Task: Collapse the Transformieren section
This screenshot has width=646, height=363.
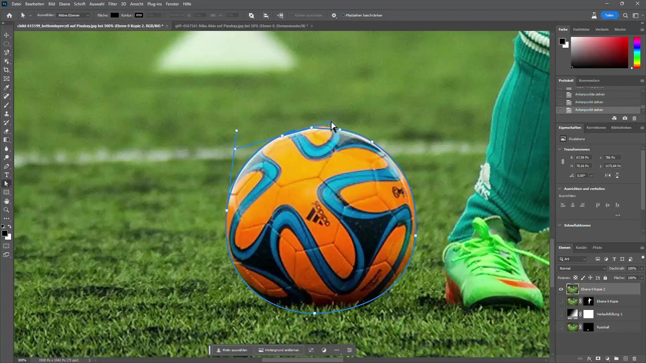Action: 560,149
